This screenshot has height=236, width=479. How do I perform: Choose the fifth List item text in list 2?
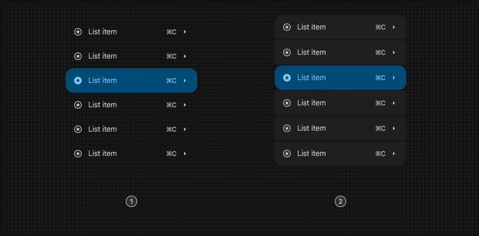(312, 128)
